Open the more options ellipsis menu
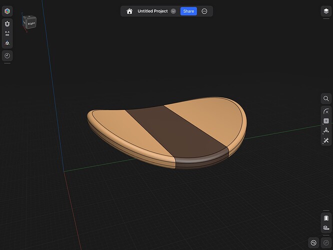 pos(204,11)
